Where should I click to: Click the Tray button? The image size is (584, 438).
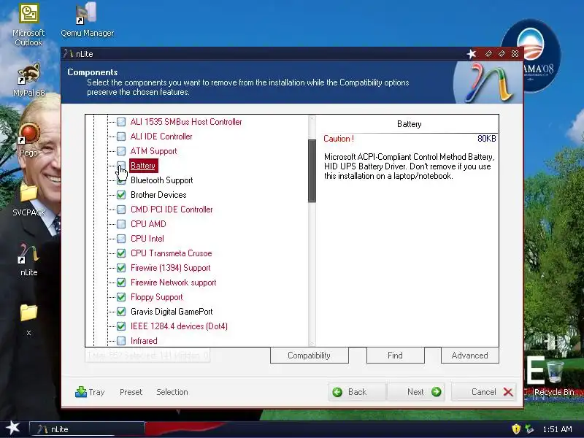pyautogui.click(x=90, y=392)
